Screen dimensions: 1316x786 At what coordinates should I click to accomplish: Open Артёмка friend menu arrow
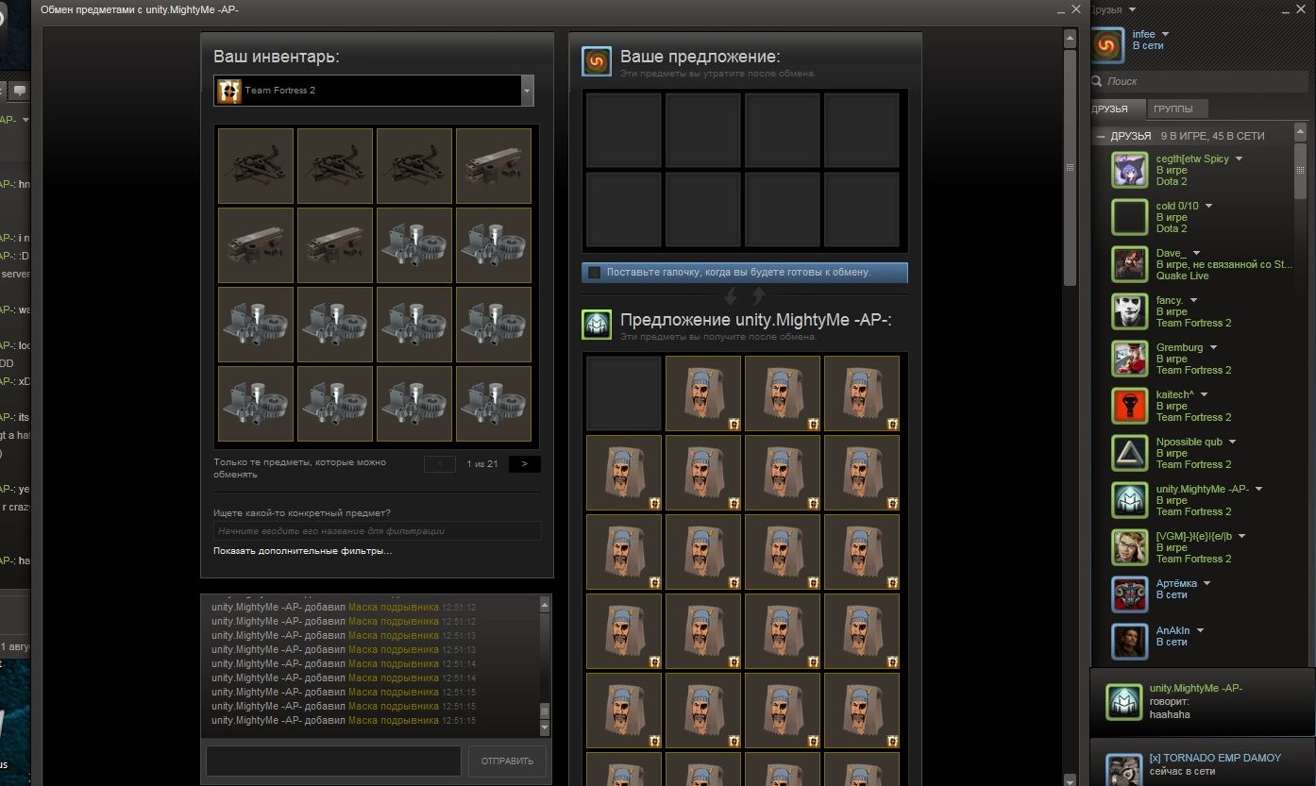(x=1207, y=583)
